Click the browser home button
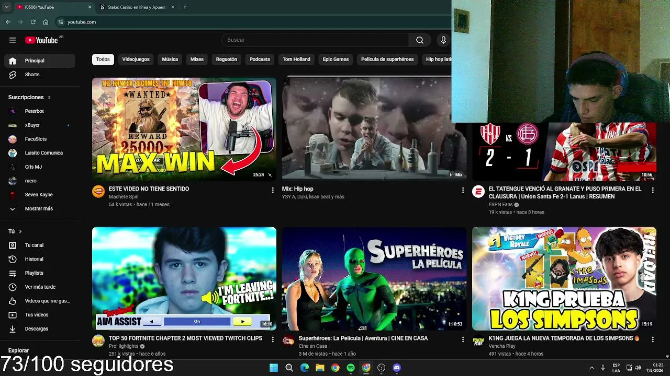670x376 pixels. pos(46,22)
